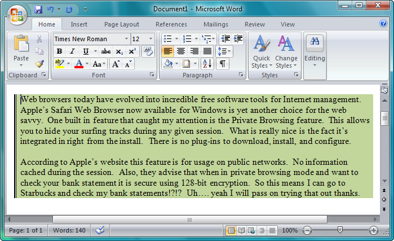Screen dimensions: 394x241
Task: Switch to Full Screen Reading view
Action: coord(241,230)
